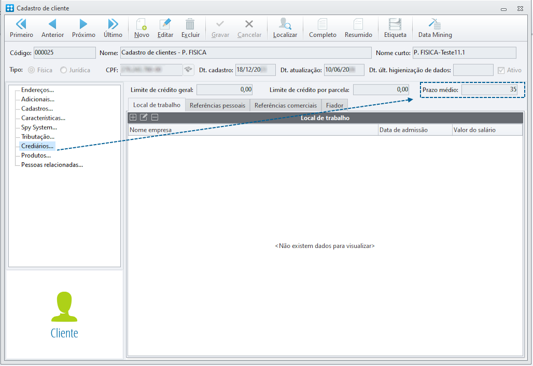Click the Editar pencil icon
This screenshot has height=366, width=533.
(x=165, y=24)
